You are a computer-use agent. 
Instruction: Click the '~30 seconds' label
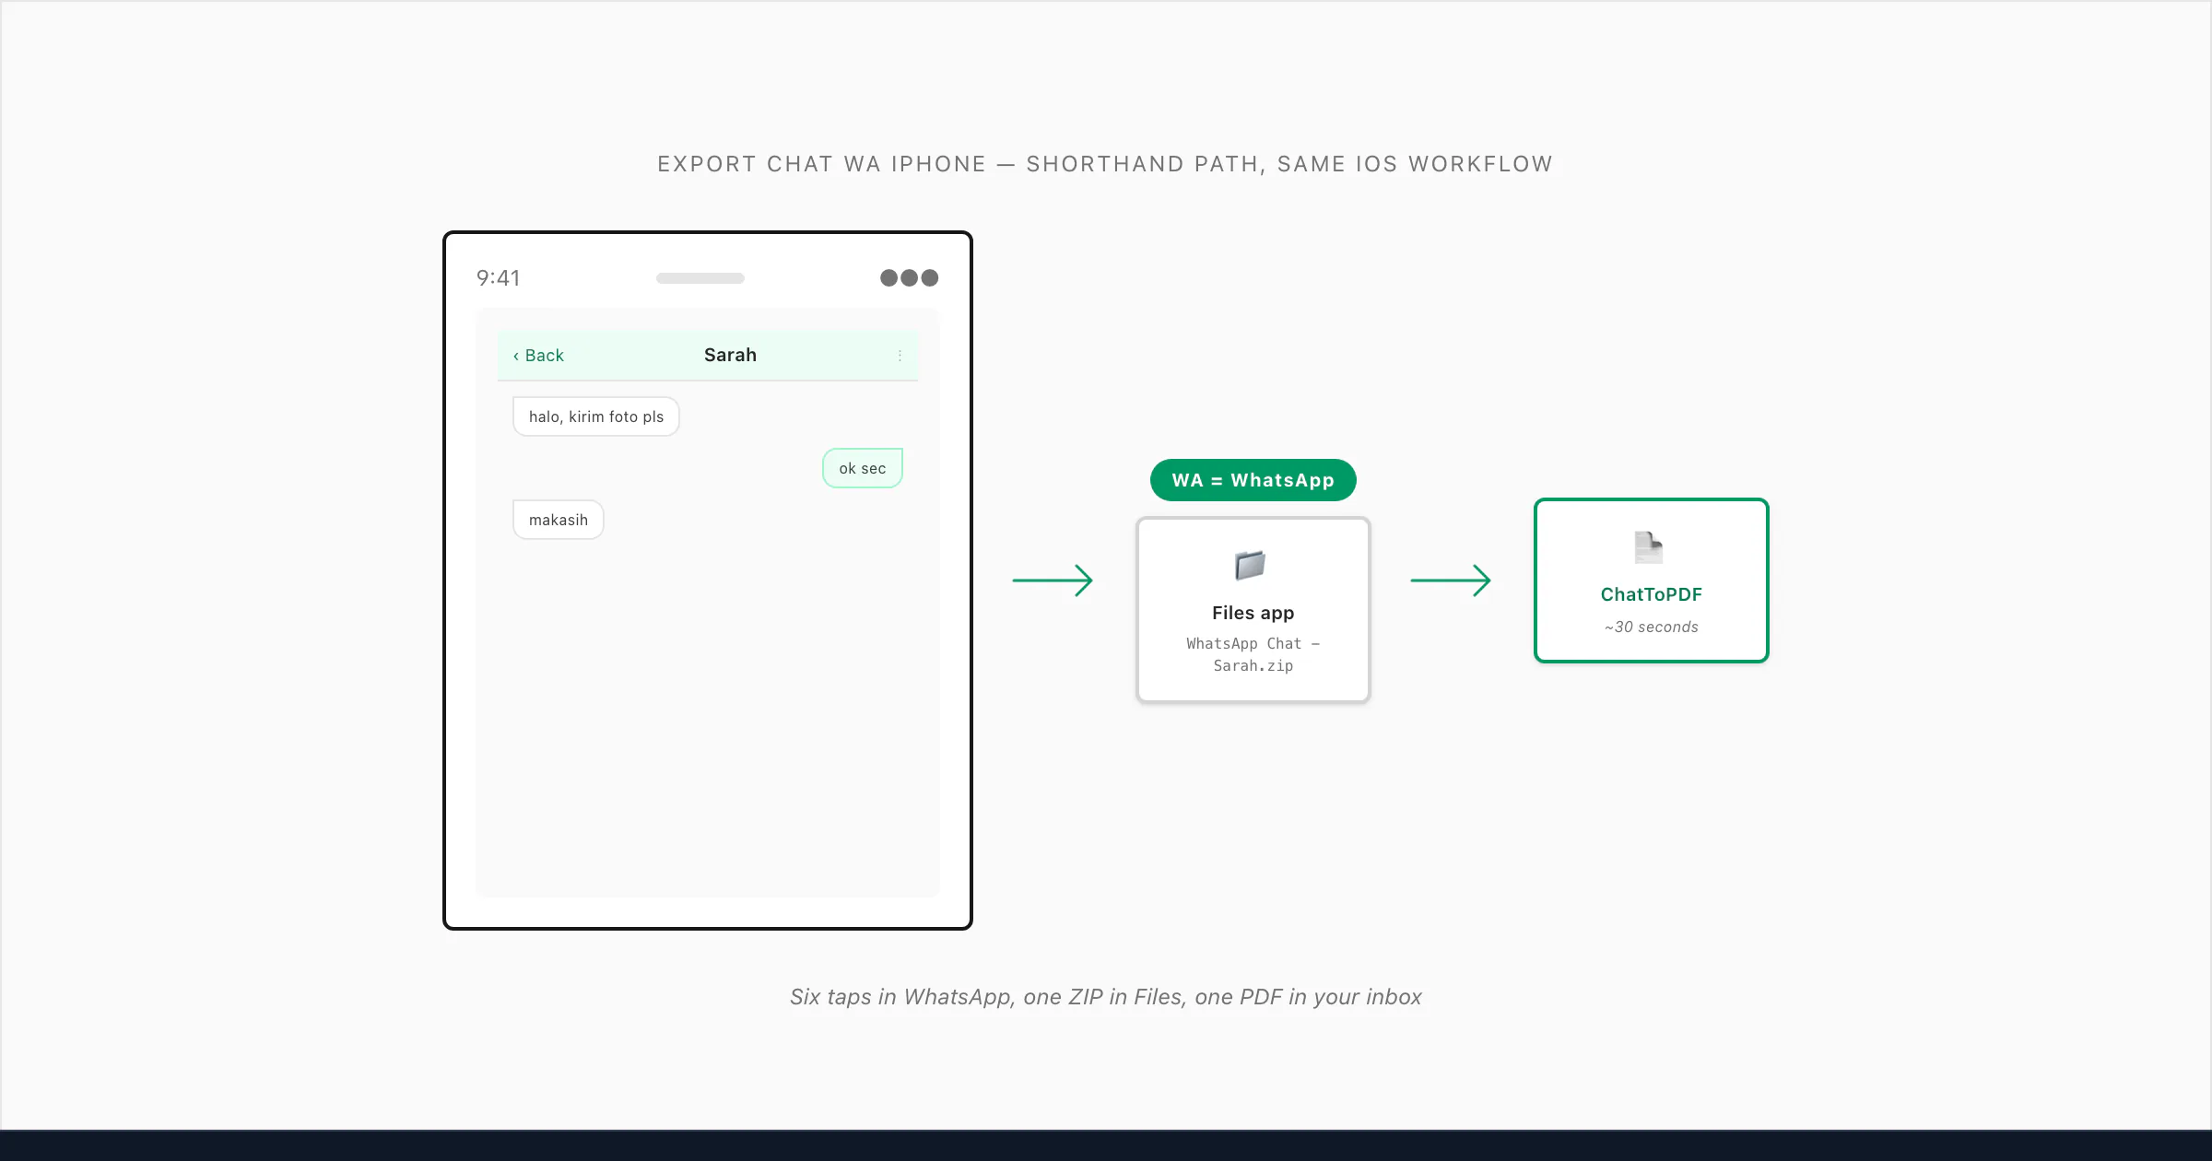[x=1652, y=627]
